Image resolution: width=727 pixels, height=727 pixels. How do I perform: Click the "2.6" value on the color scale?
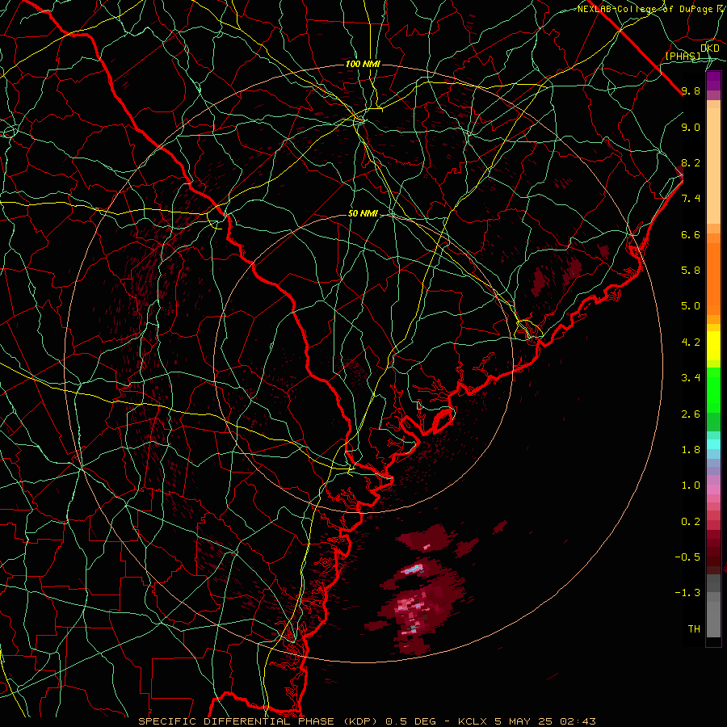pos(691,414)
